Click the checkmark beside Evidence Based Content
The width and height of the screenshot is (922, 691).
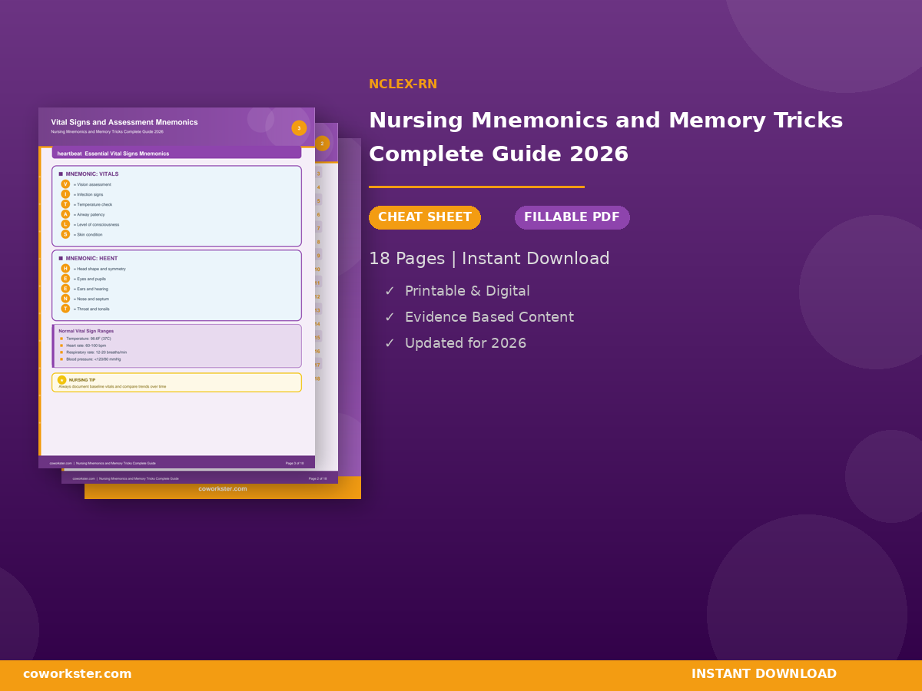(390, 318)
